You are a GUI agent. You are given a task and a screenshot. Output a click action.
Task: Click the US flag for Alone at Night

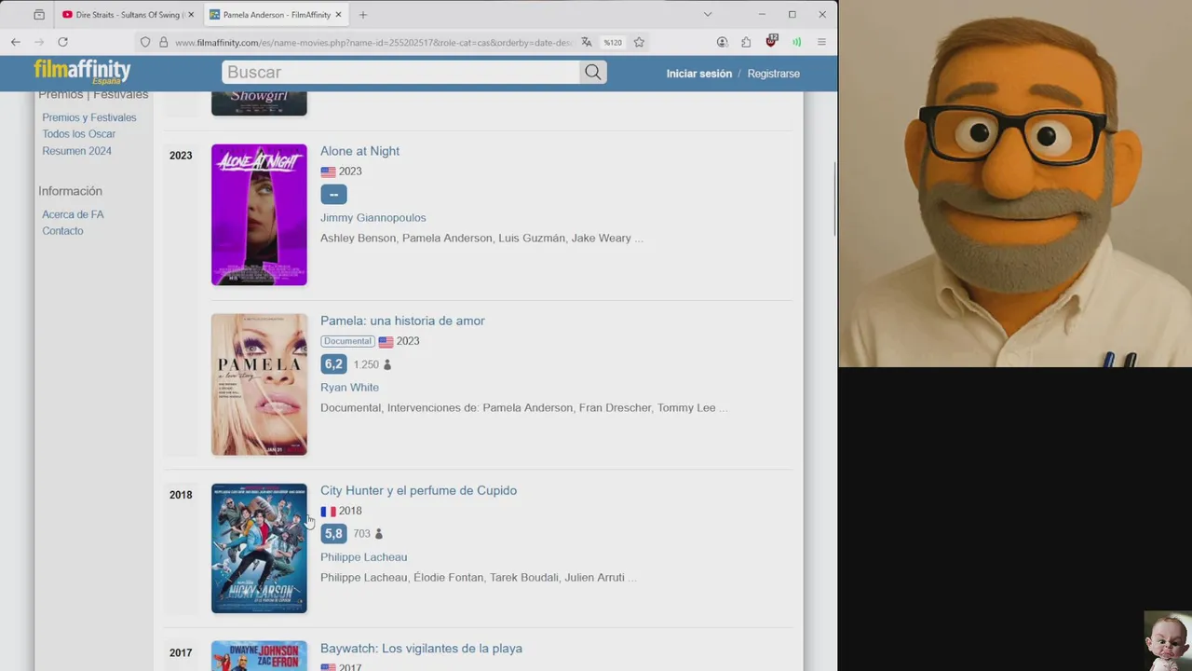328,172
